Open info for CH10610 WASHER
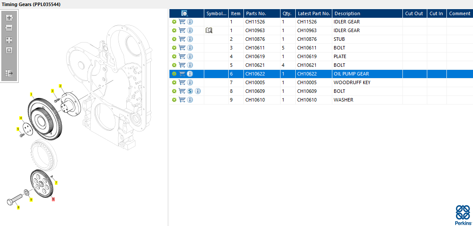The image size is (473, 226). (190, 100)
